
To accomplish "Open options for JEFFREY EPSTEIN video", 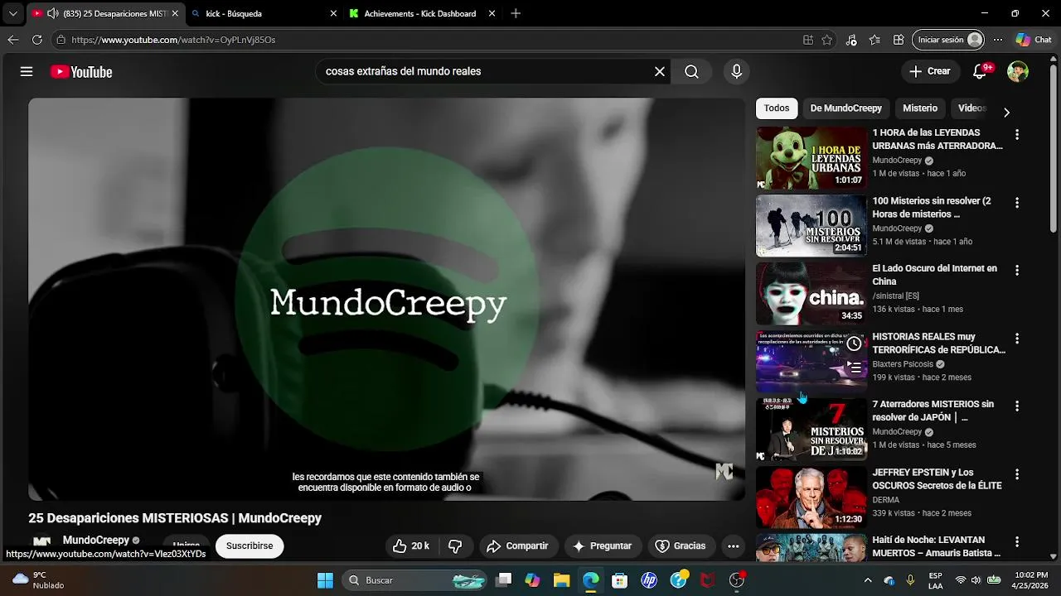I will (x=1017, y=474).
